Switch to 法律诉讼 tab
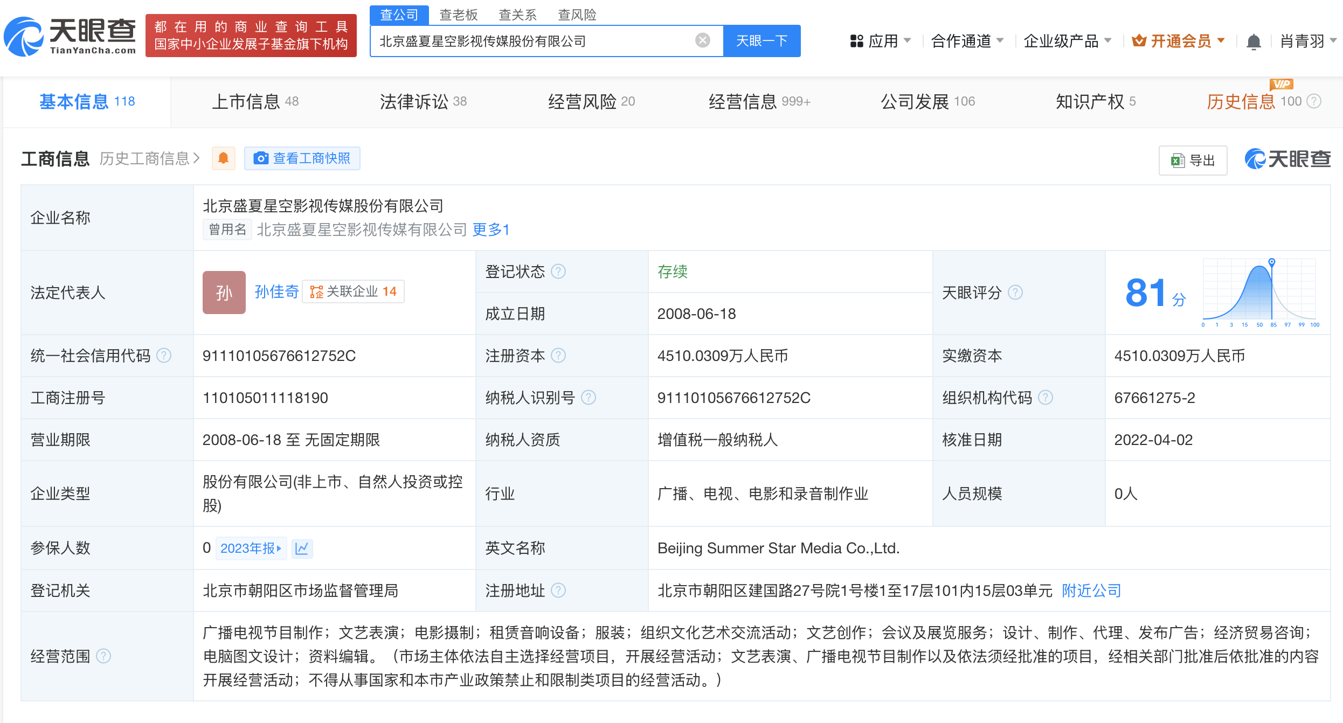 pos(424,101)
